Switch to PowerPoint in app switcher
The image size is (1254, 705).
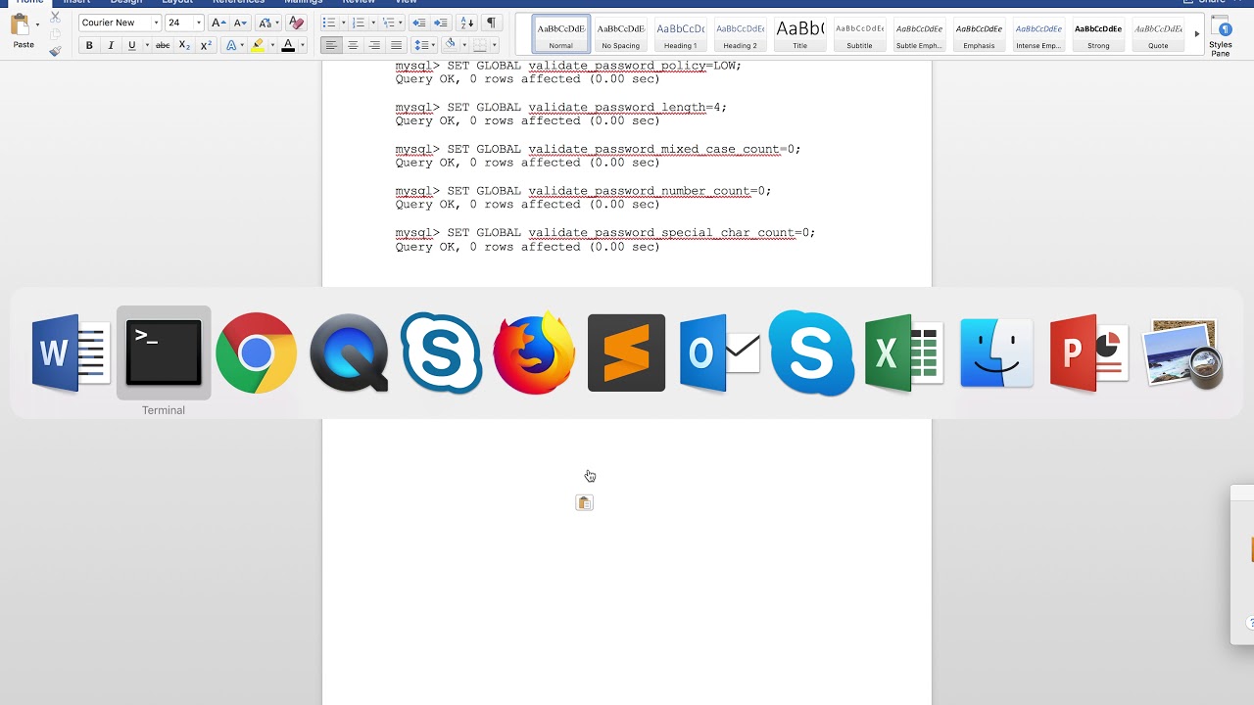1088,352
